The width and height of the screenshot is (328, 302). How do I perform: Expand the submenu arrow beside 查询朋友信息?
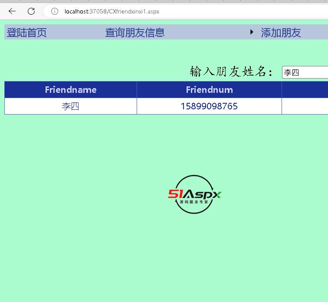click(x=252, y=32)
